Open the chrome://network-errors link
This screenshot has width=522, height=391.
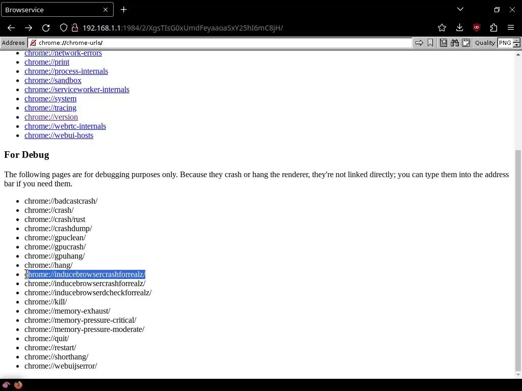point(63,53)
